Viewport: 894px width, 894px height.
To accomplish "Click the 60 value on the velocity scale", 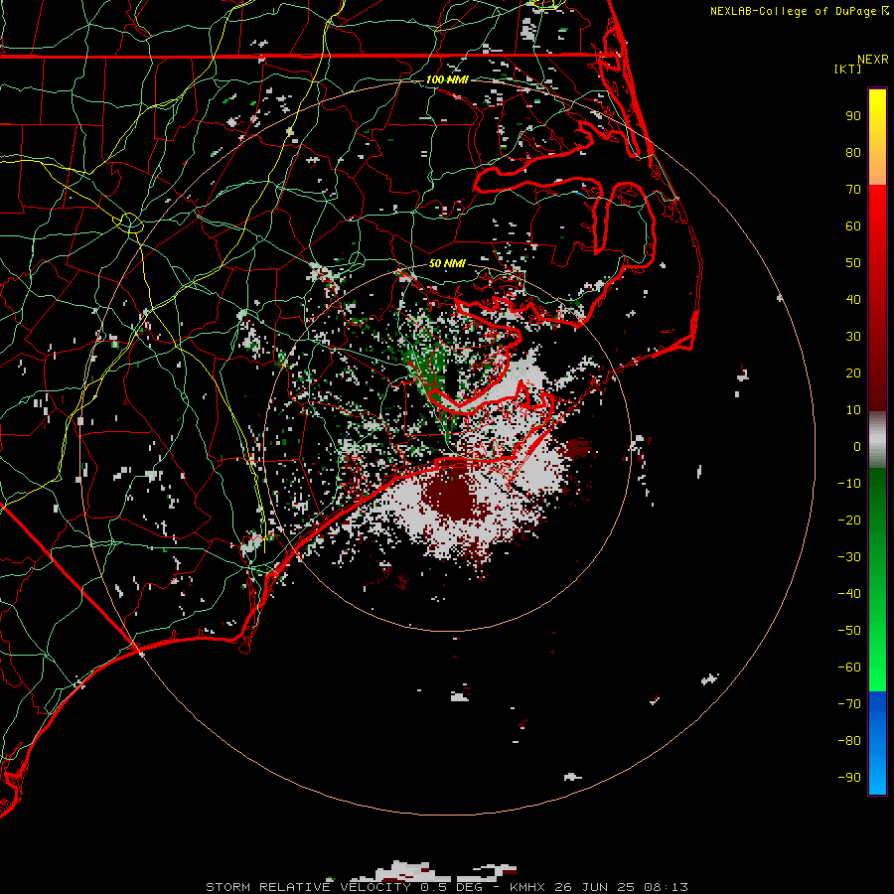I will [x=853, y=226].
